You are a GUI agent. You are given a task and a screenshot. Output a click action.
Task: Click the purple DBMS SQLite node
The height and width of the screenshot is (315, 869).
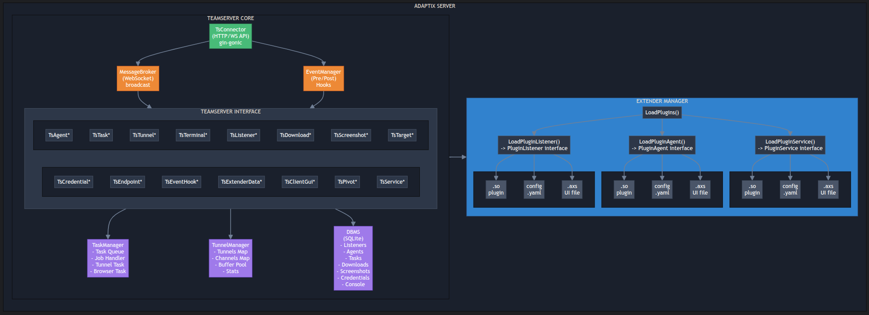[x=353, y=258]
